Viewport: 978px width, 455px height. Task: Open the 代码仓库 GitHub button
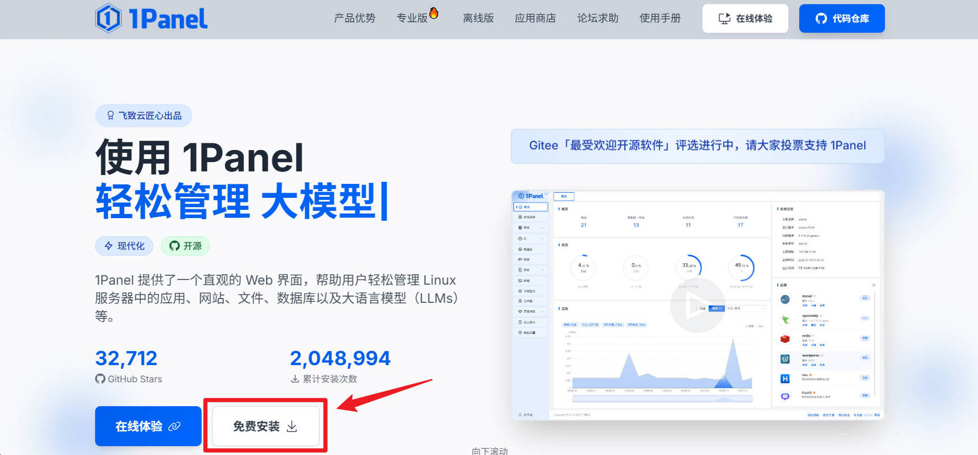click(842, 19)
